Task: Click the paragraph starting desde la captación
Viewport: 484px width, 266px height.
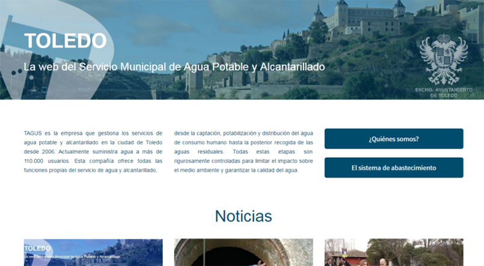Action: click(x=244, y=152)
